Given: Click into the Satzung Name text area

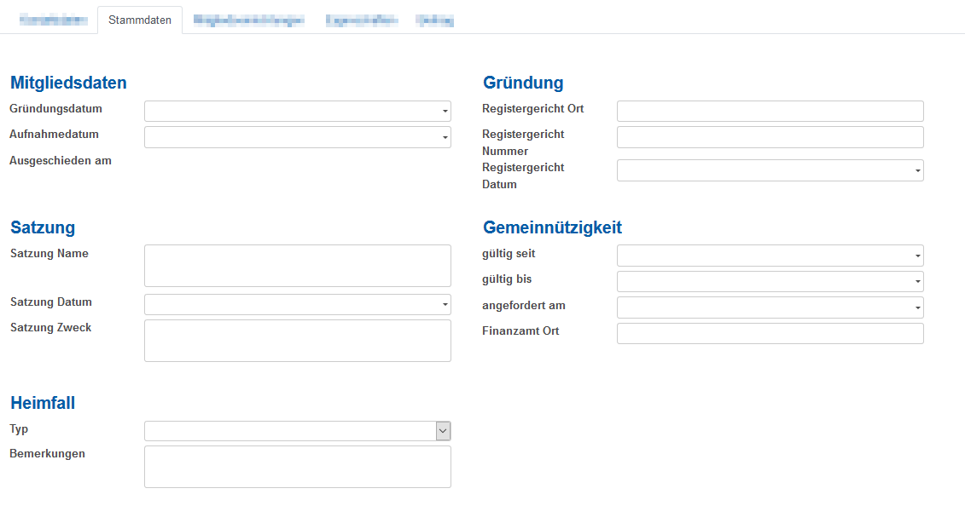Looking at the screenshot, I should pyautogui.click(x=297, y=266).
